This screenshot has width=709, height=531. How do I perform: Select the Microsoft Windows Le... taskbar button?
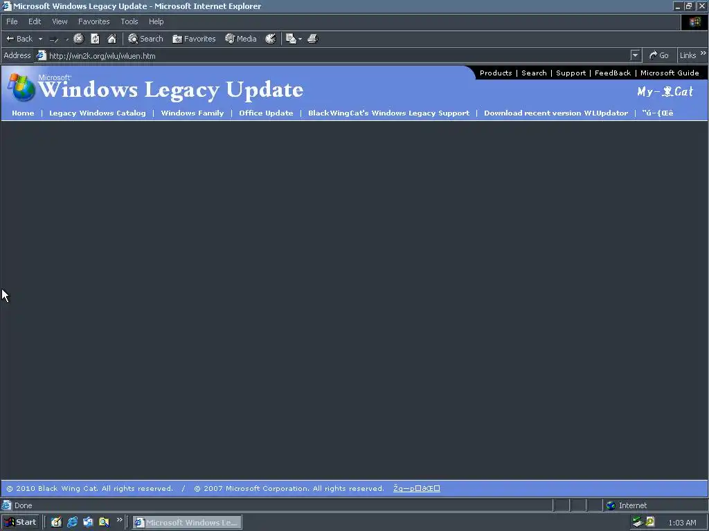click(x=187, y=523)
